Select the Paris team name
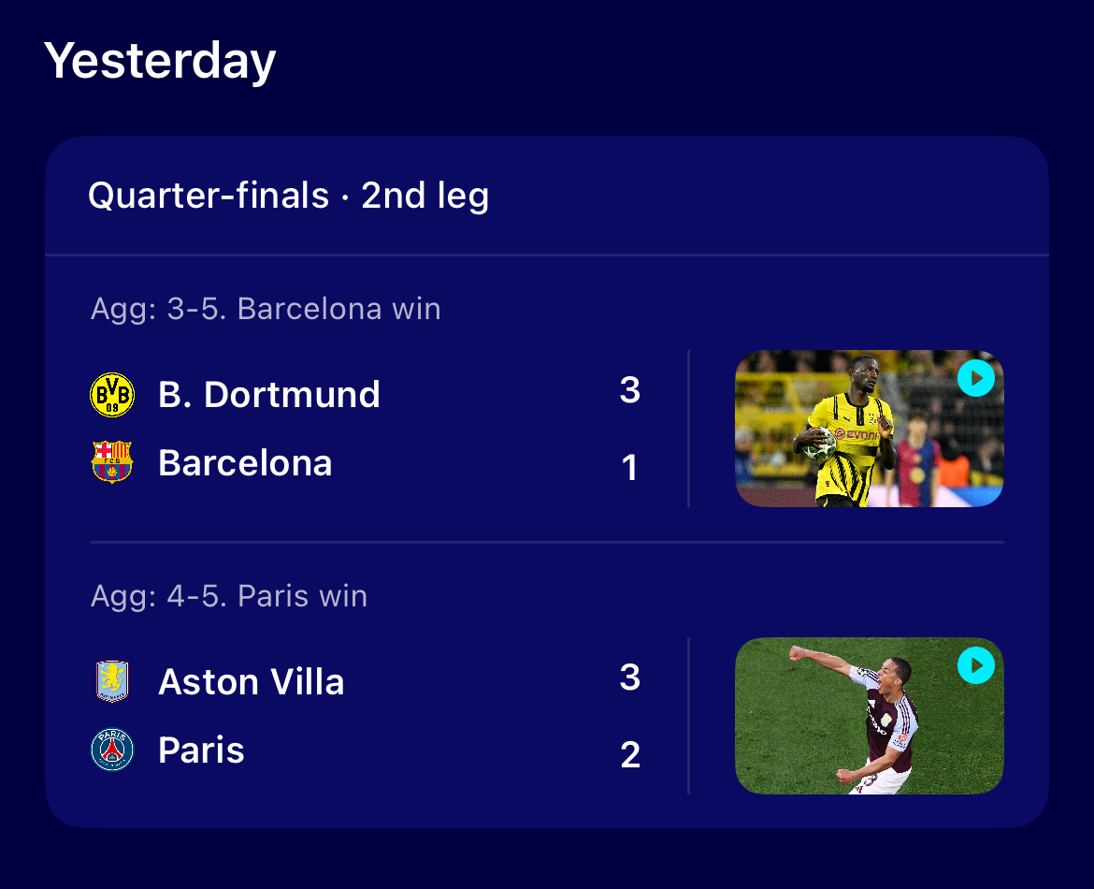The height and width of the screenshot is (889, 1094). coord(201,750)
